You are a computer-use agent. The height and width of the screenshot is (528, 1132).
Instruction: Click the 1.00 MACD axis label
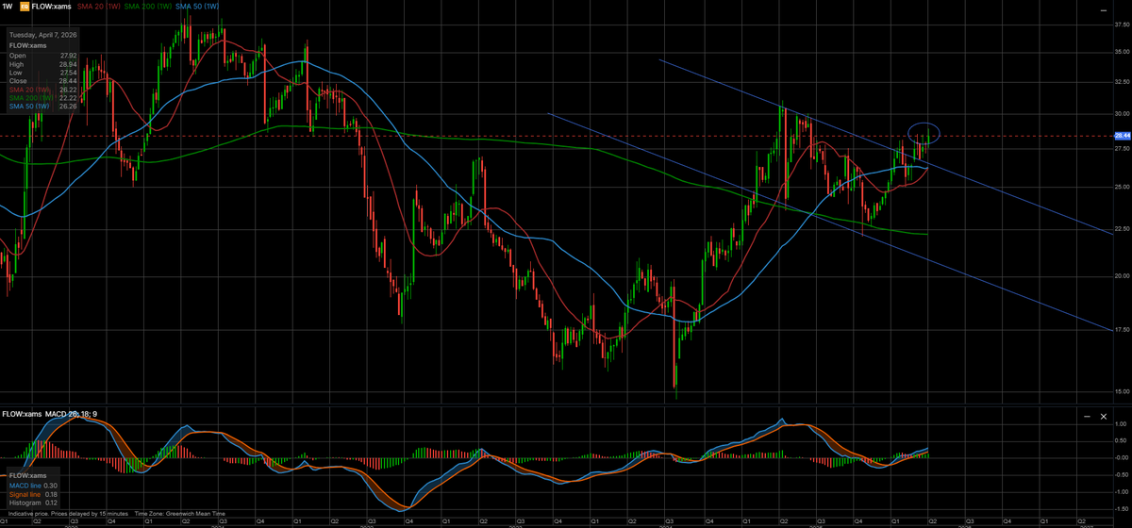pyautogui.click(x=1123, y=423)
